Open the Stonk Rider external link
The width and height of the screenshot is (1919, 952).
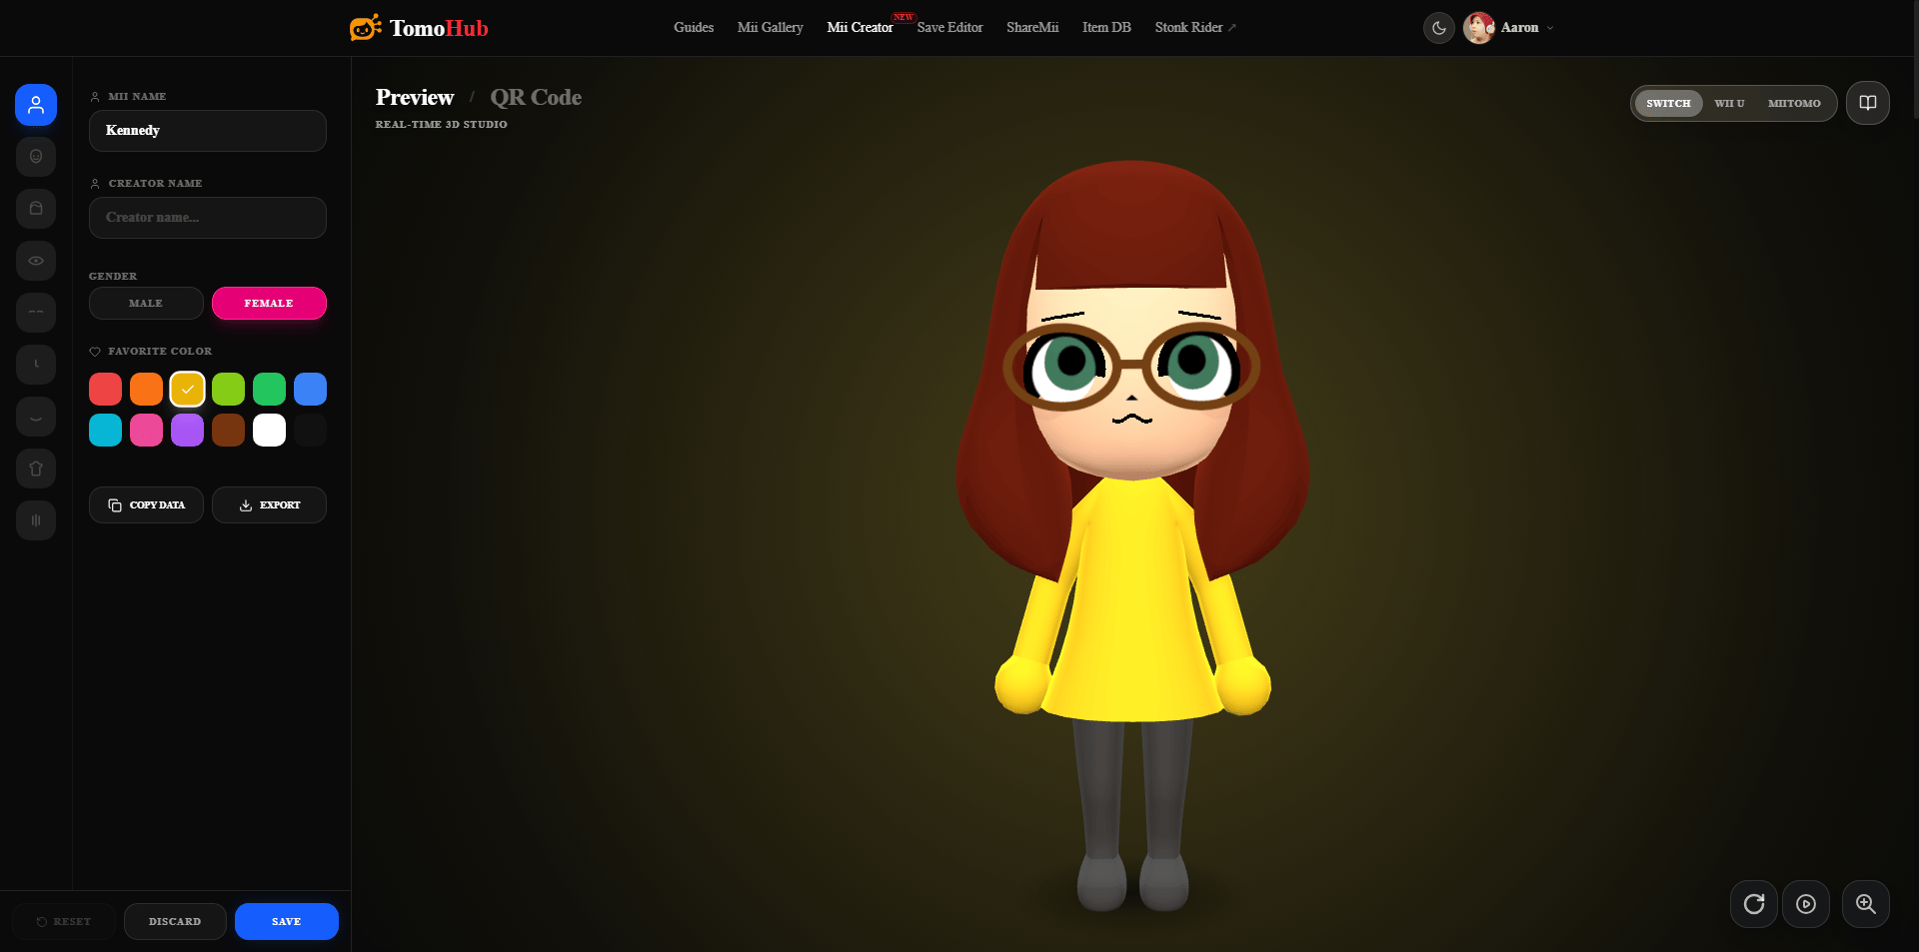pos(1195,28)
